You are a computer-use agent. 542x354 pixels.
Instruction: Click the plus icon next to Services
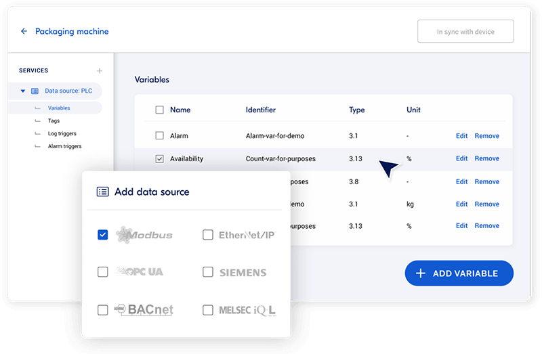click(x=100, y=70)
